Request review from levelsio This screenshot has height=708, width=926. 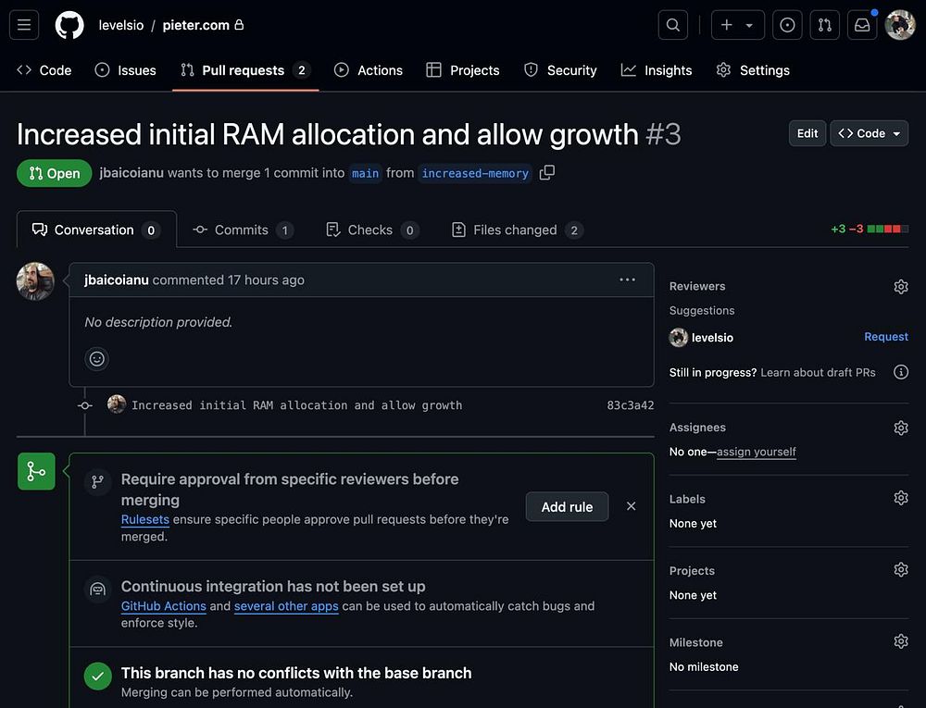click(886, 337)
